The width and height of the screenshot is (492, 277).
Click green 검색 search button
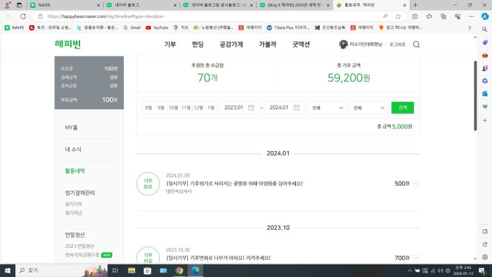(403, 108)
